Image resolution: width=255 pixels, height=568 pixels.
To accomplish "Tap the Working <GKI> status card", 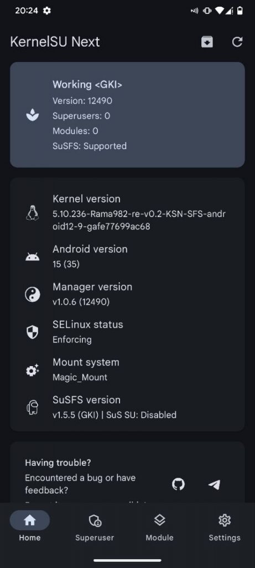I will tap(127, 115).
